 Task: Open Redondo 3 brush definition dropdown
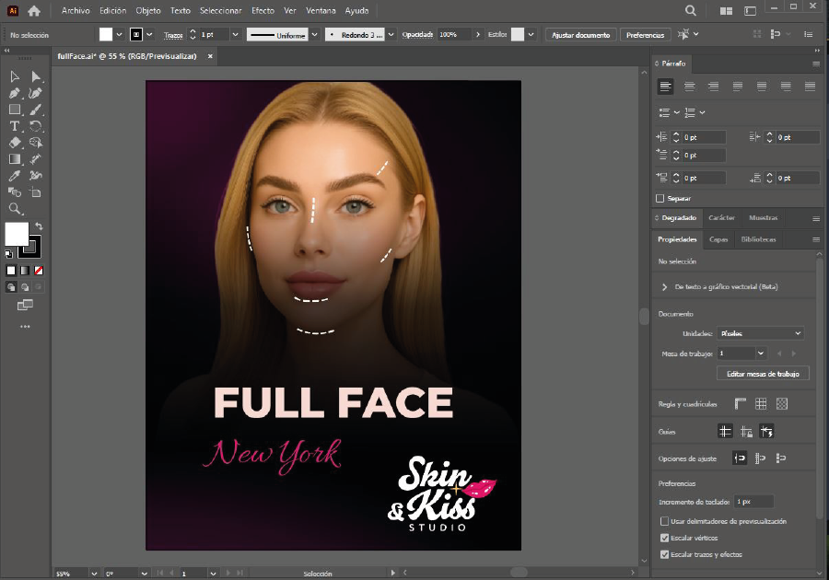391,35
